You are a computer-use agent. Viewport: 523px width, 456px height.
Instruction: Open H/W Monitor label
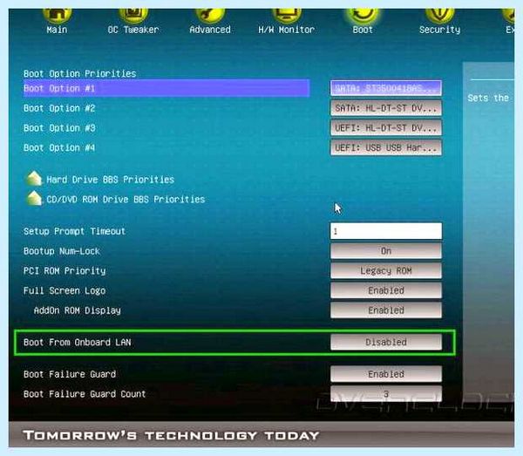287,30
